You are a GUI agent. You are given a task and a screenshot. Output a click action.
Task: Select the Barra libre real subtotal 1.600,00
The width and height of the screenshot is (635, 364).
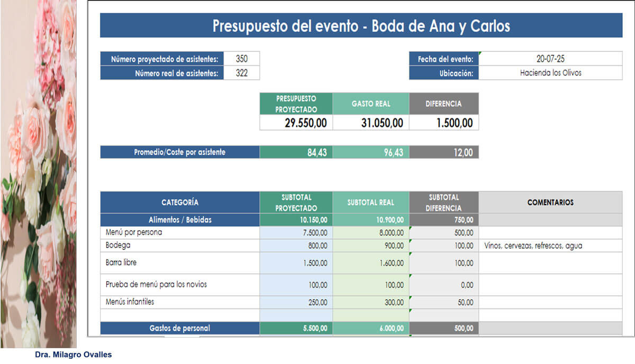click(x=370, y=263)
